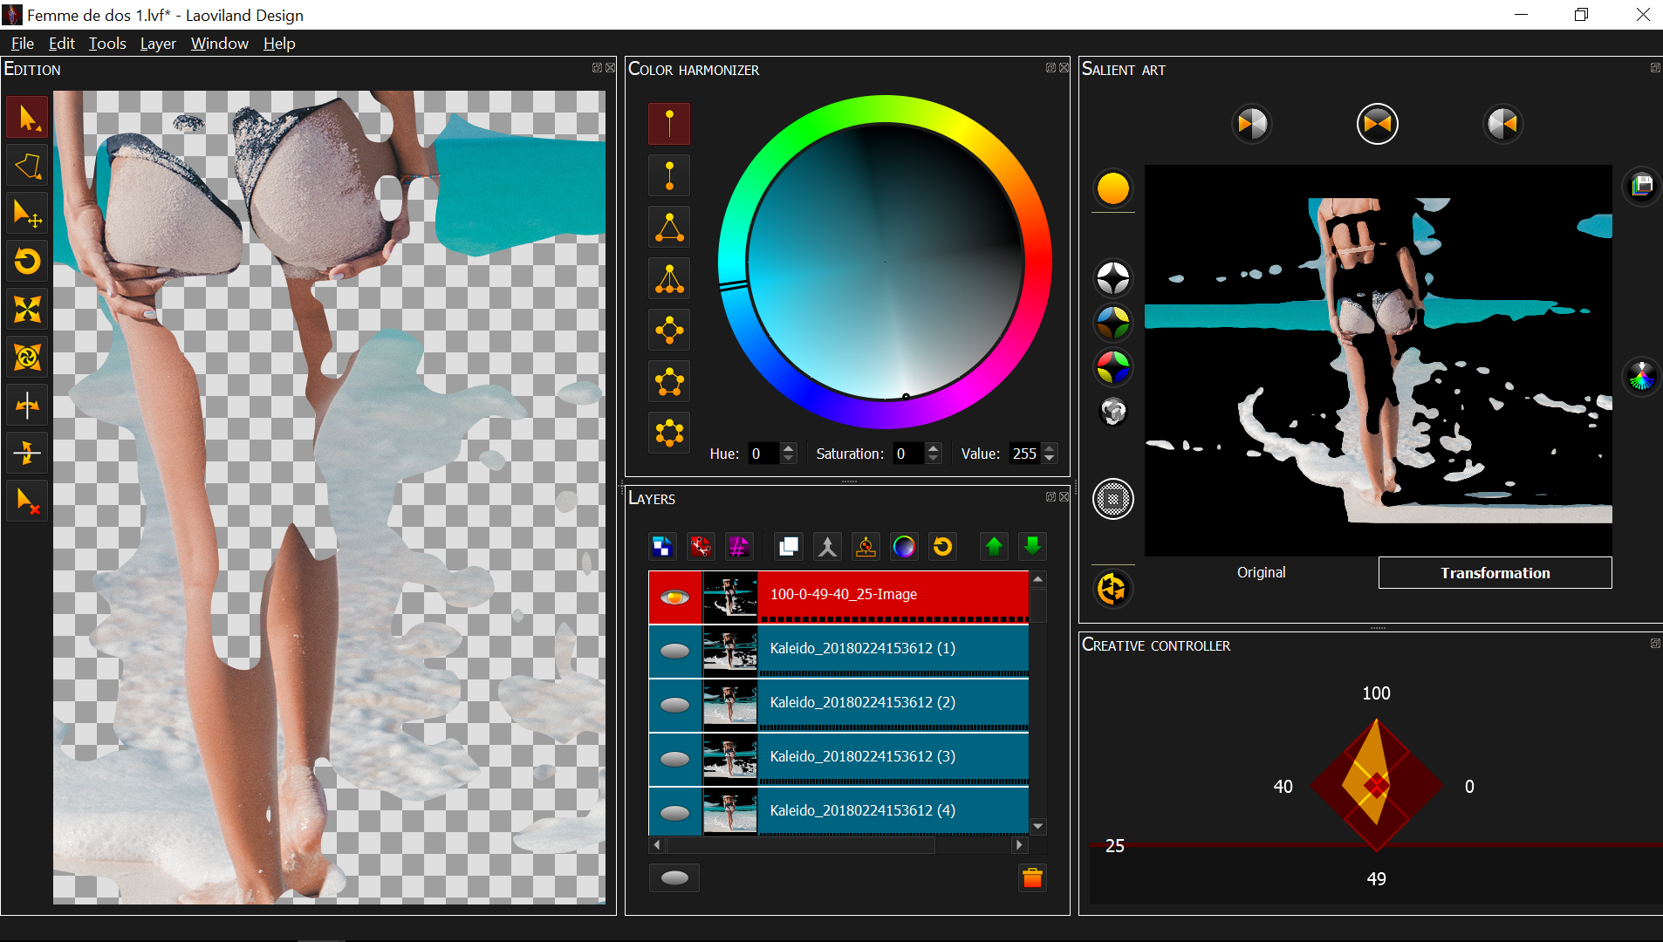This screenshot has width=1663, height=942.
Task: Open the Layer menu
Action: pos(158,44)
